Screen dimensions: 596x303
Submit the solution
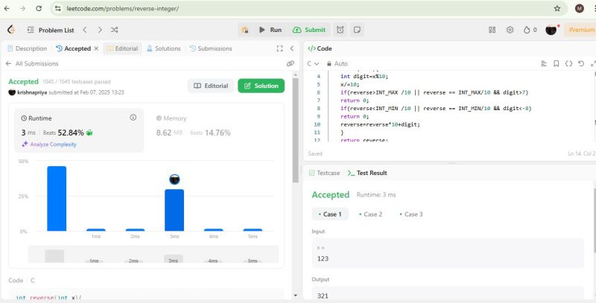click(309, 30)
